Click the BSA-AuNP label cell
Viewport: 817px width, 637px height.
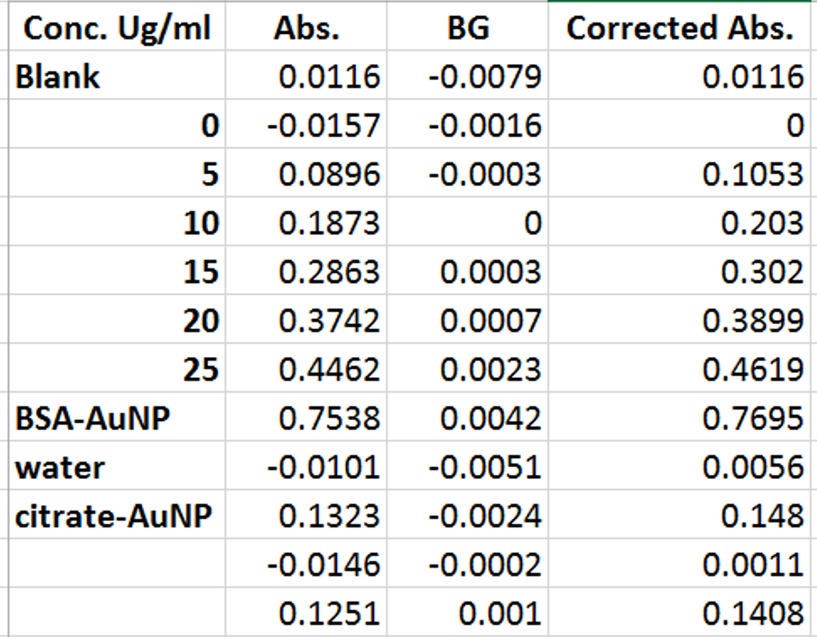click(116, 419)
